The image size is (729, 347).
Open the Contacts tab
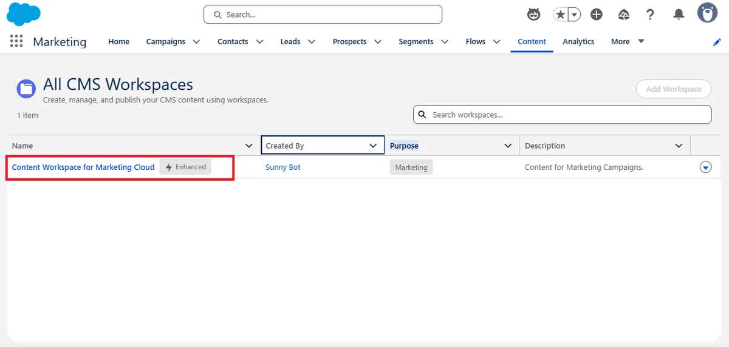233,41
